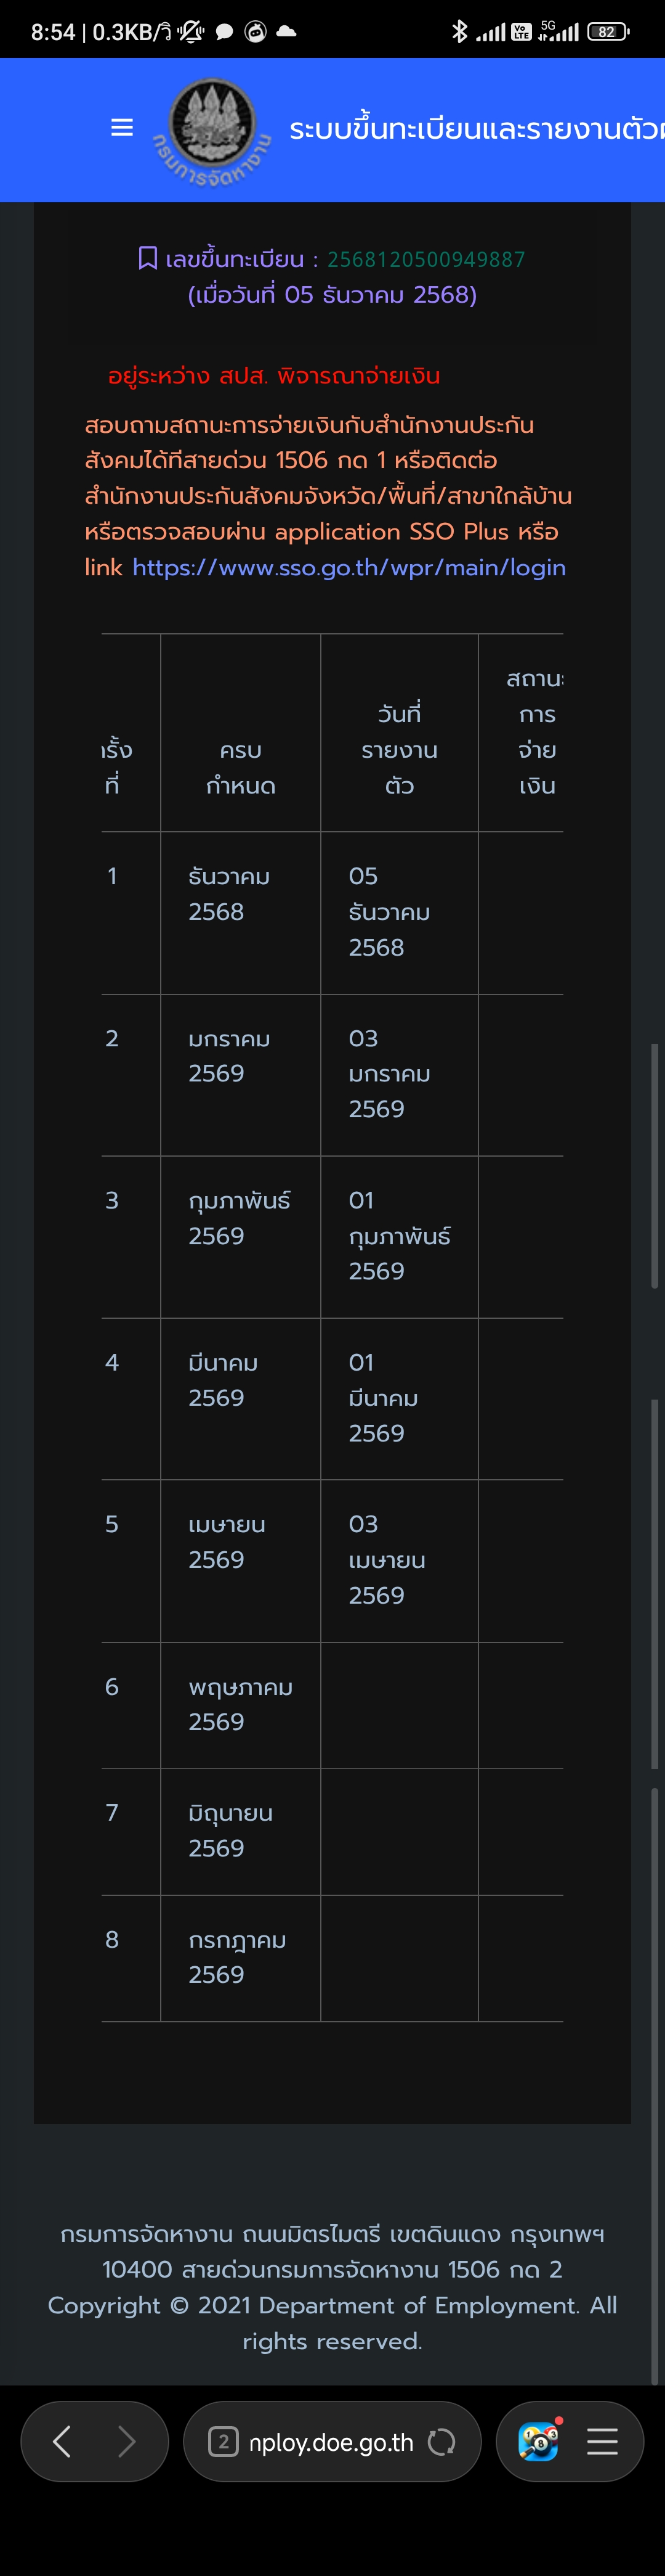Screen dimensions: 665x2576
Task: Open the browser's three-line menu
Action: coord(602,2441)
